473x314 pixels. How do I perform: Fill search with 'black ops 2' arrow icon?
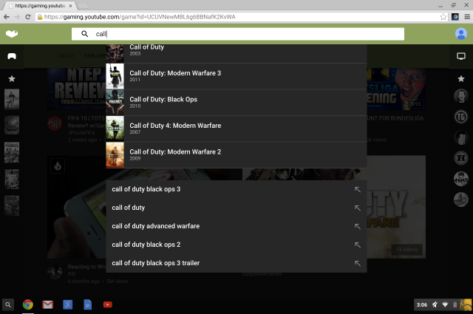(357, 245)
